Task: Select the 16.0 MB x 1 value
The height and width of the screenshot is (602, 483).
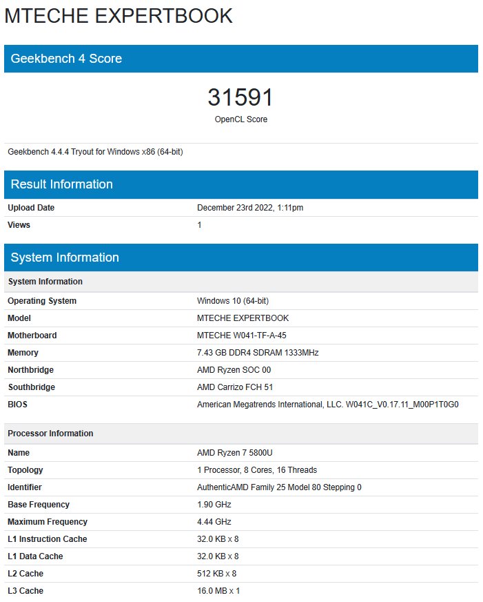Action: pyautogui.click(x=218, y=591)
